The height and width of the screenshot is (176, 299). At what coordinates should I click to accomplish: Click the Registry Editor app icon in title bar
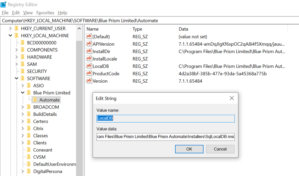4,4
